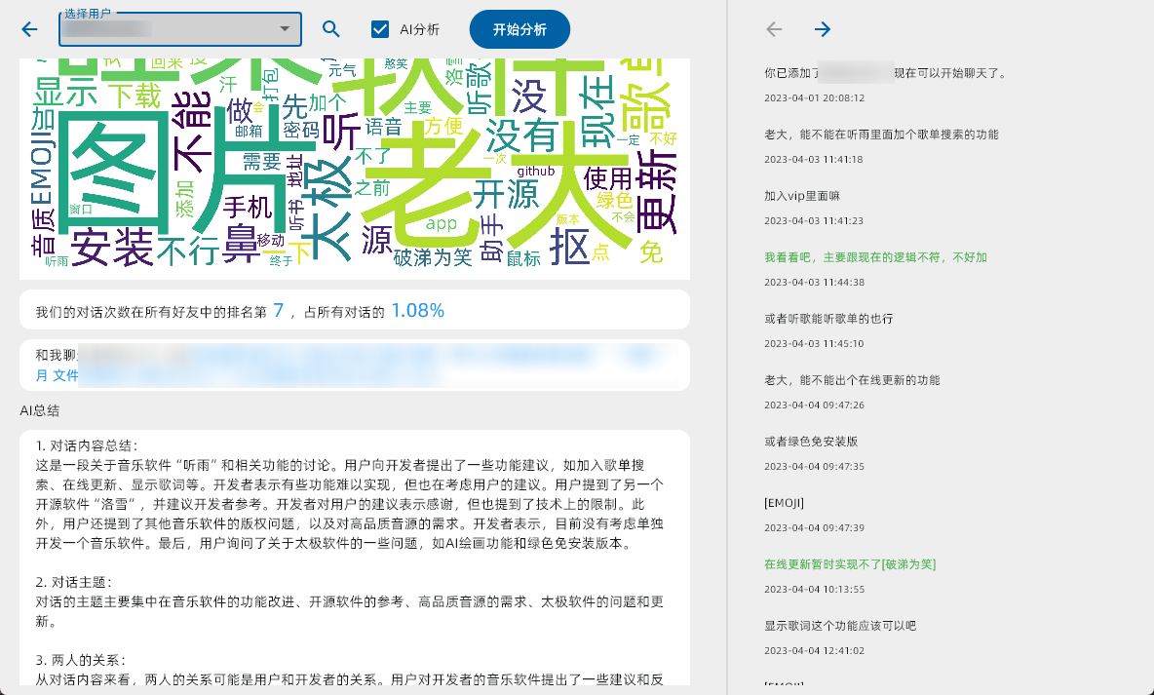Select green reply 我看看吧，主要跟现在的逻辑不符
This screenshot has width=1154, height=695.
[x=876, y=257]
